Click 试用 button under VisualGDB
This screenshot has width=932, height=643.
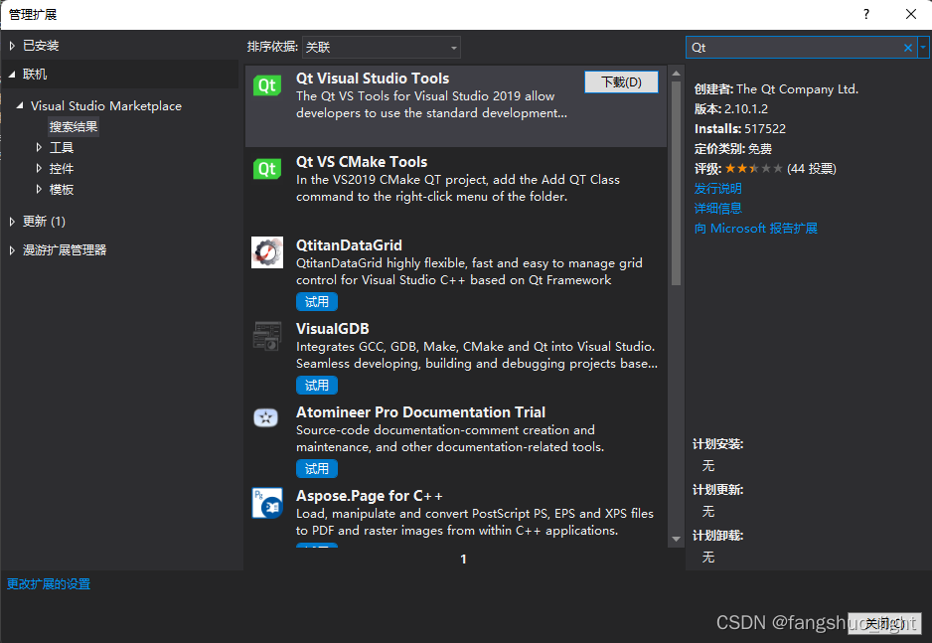pos(317,385)
